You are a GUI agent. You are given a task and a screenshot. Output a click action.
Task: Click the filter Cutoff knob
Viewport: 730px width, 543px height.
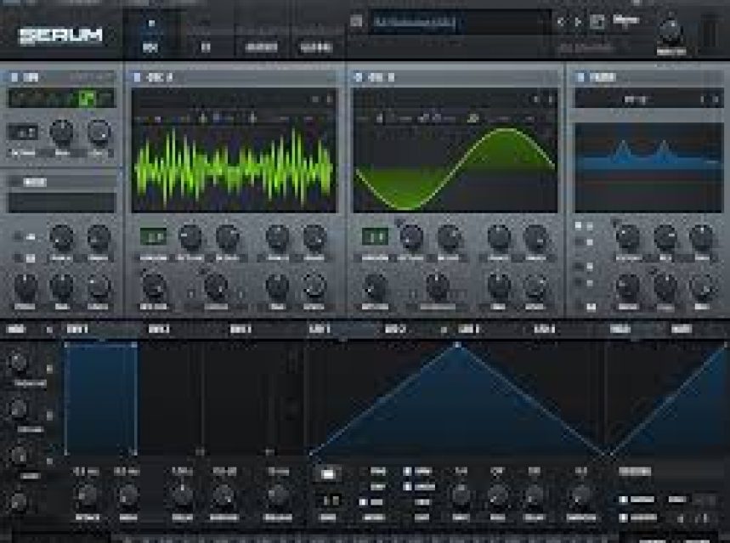point(628,236)
